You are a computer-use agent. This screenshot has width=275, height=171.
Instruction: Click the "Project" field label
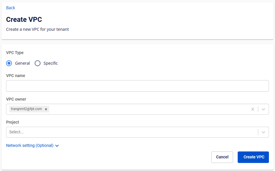point(12,122)
